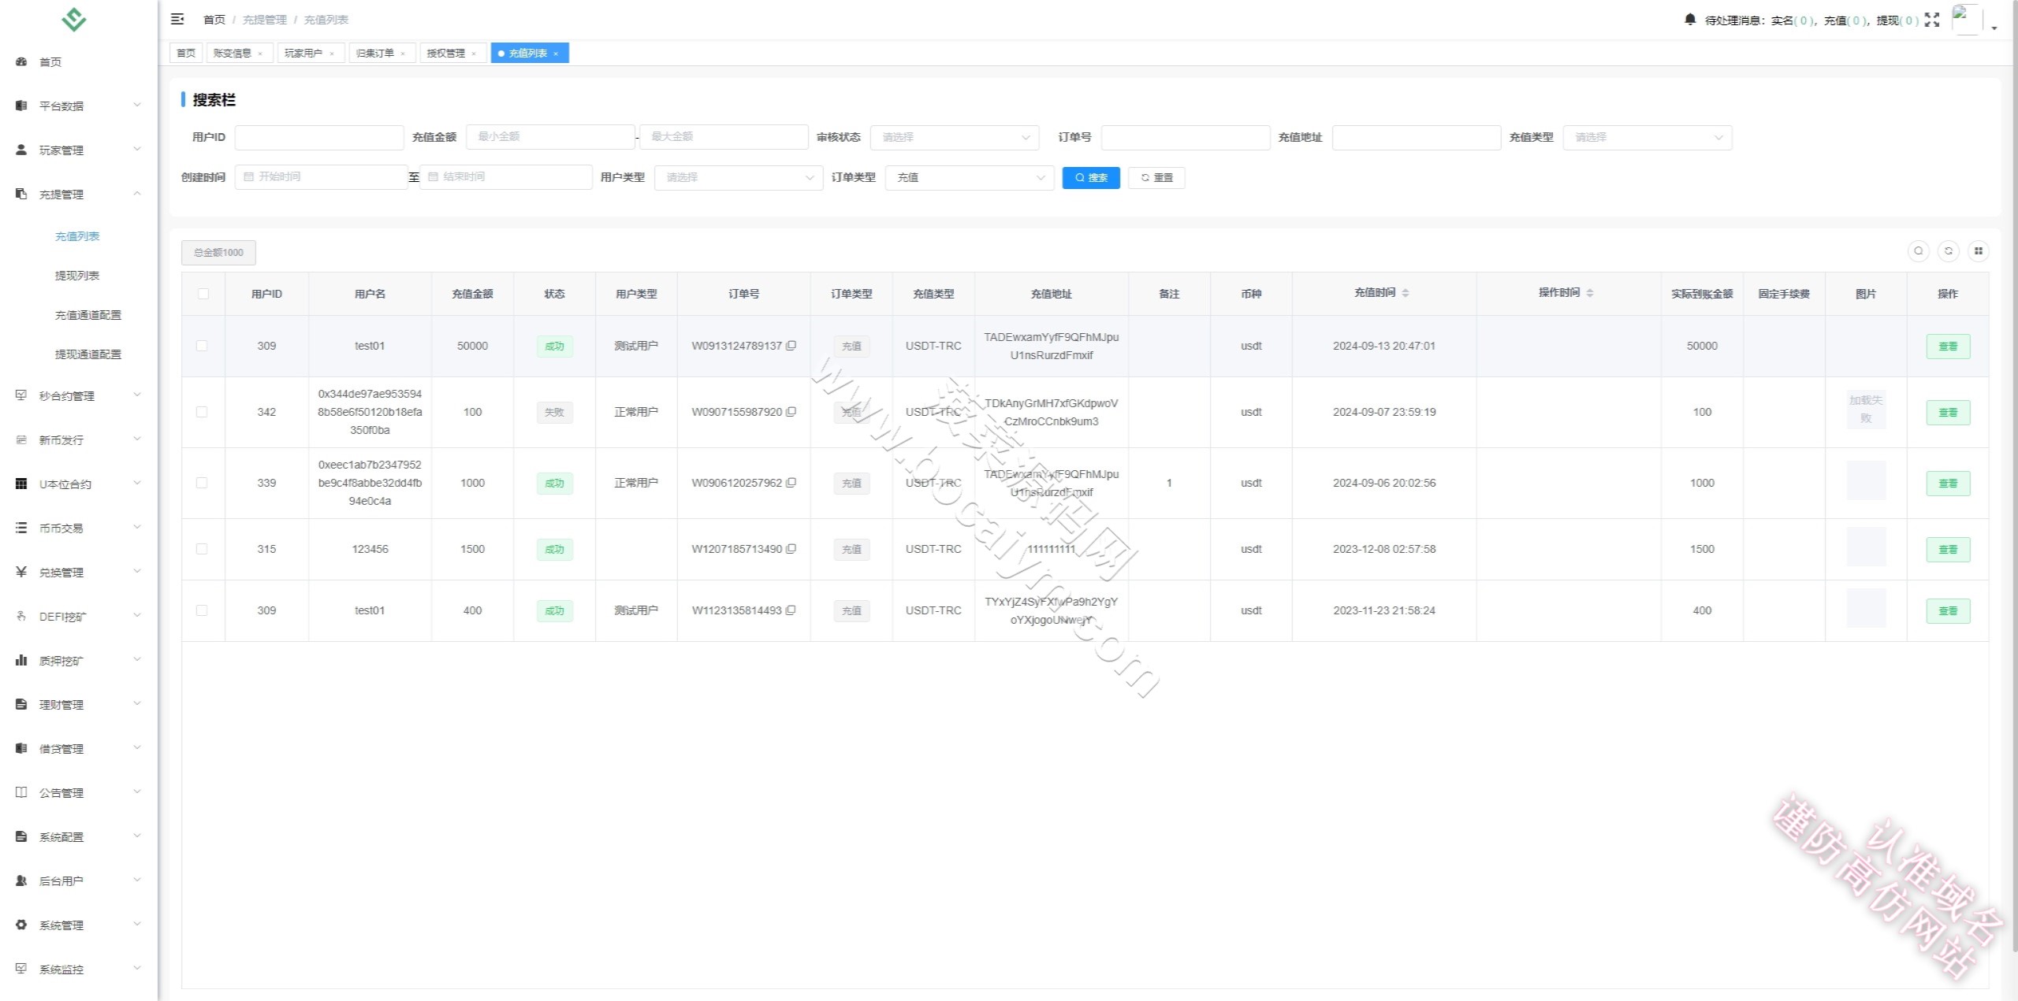Click 查看 for user 315 row
Image resolution: width=2018 pixels, height=1001 pixels.
pyautogui.click(x=1948, y=550)
